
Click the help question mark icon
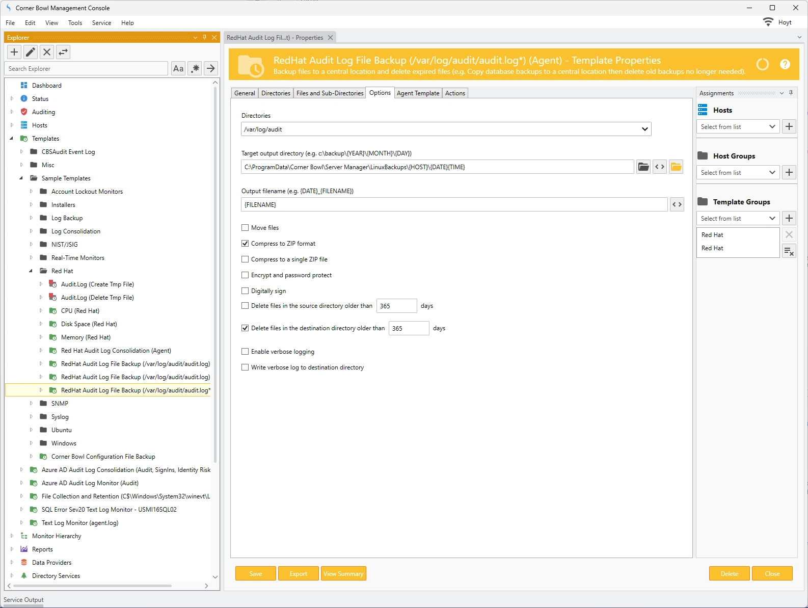point(785,64)
